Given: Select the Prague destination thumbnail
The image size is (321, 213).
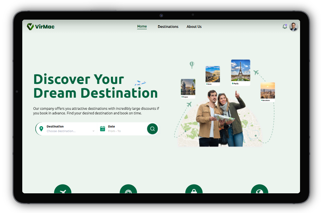Looking at the screenshot, I should (x=188, y=89).
